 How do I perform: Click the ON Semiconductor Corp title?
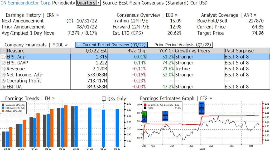pos(26,3)
